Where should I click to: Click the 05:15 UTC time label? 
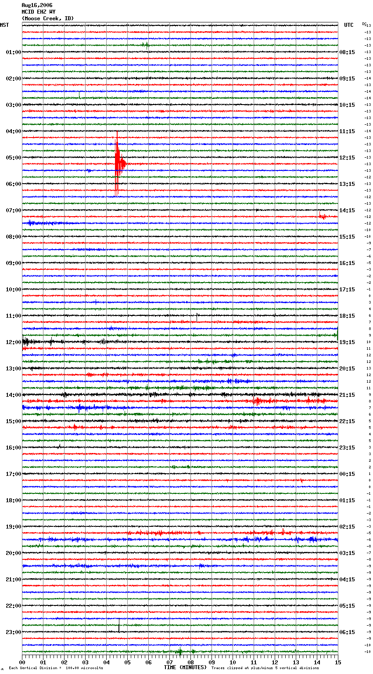[x=347, y=606]
